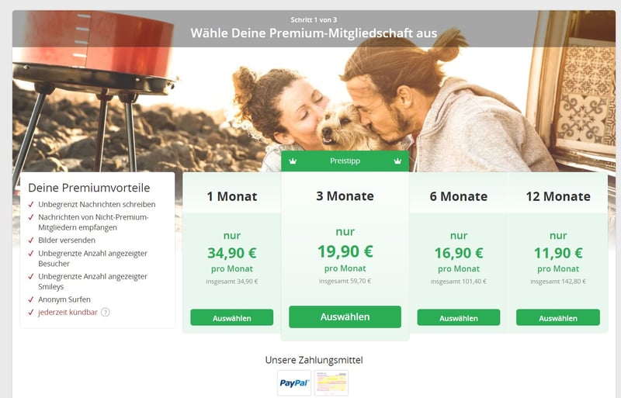Open the jederzeit kündbar link

pyautogui.click(x=68, y=312)
